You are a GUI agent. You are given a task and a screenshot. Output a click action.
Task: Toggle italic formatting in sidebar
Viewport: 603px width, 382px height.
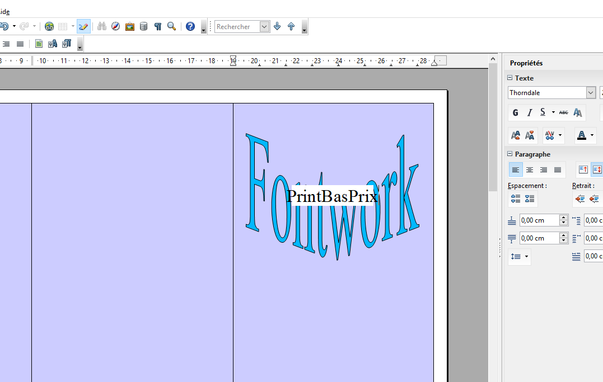529,112
